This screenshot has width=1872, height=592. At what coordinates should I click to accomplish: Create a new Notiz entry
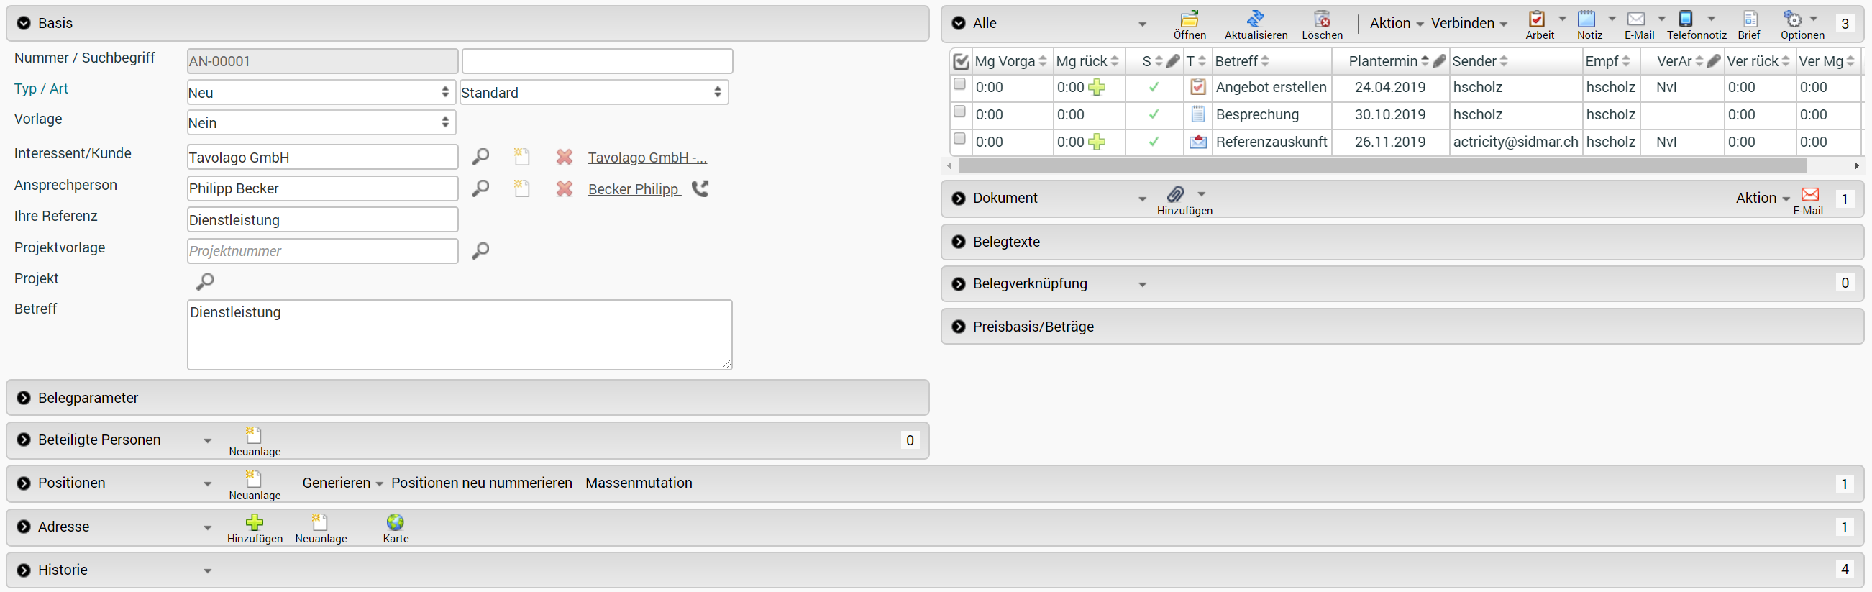(x=1587, y=19)
